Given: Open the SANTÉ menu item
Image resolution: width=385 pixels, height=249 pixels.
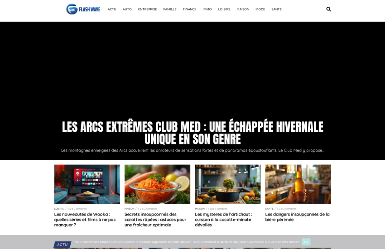Looking at the screenshot, I should tap(276, 10).
